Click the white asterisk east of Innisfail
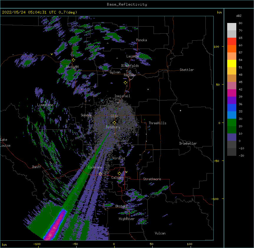This screenshot has height=248, width=254. pyautogui.click(x=148, y=89)
